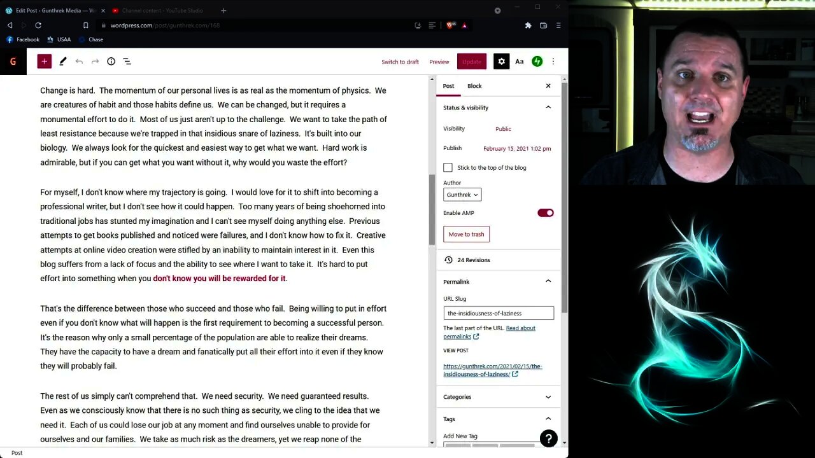Screen dimensions: 815x458
Task: Click the Update button
Action: tap(472, 62)
